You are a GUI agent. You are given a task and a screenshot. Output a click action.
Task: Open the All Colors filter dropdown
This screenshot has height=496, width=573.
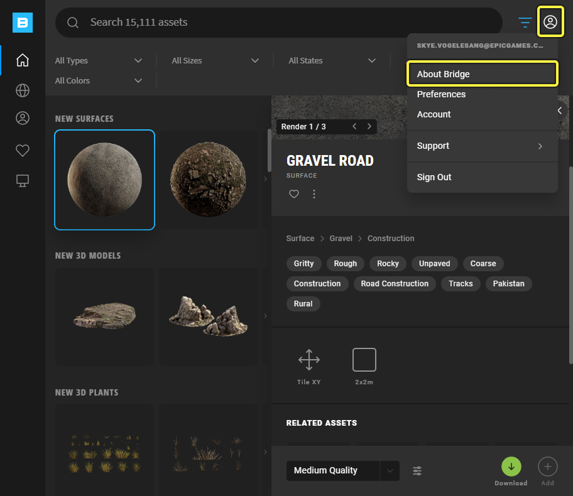[x=99, y=81]
